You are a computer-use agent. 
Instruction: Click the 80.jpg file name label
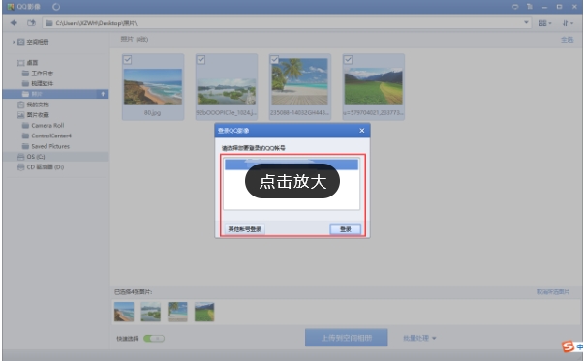[152, 112]
